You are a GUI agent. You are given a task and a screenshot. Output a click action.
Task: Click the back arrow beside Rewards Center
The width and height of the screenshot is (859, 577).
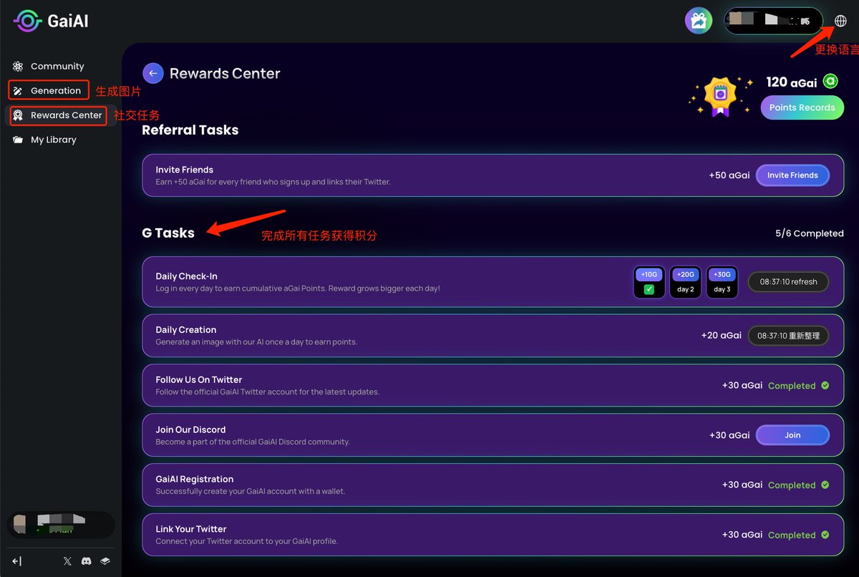pos(153,73)
